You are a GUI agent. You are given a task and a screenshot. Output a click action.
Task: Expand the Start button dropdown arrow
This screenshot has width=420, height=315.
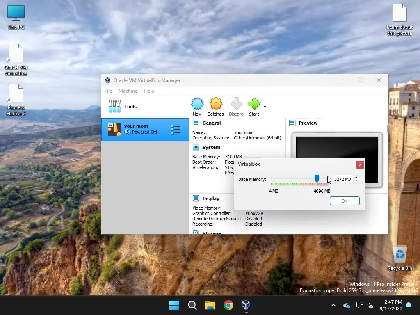(x=265, y=107)
